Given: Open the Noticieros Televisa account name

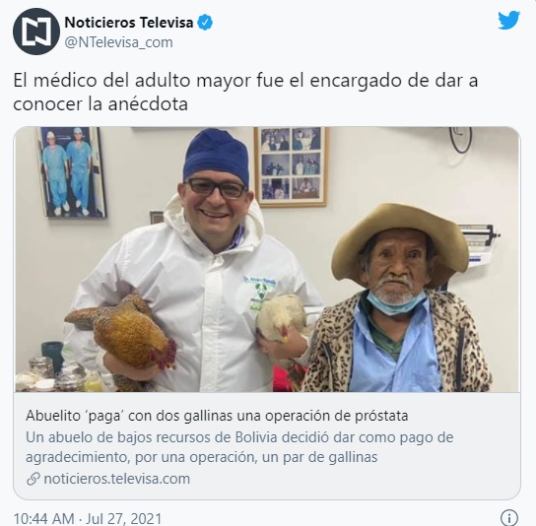Looking at the screenshot, I should [129, 23].
